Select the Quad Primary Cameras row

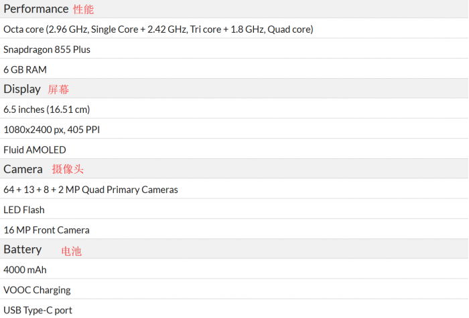[90, 190]
